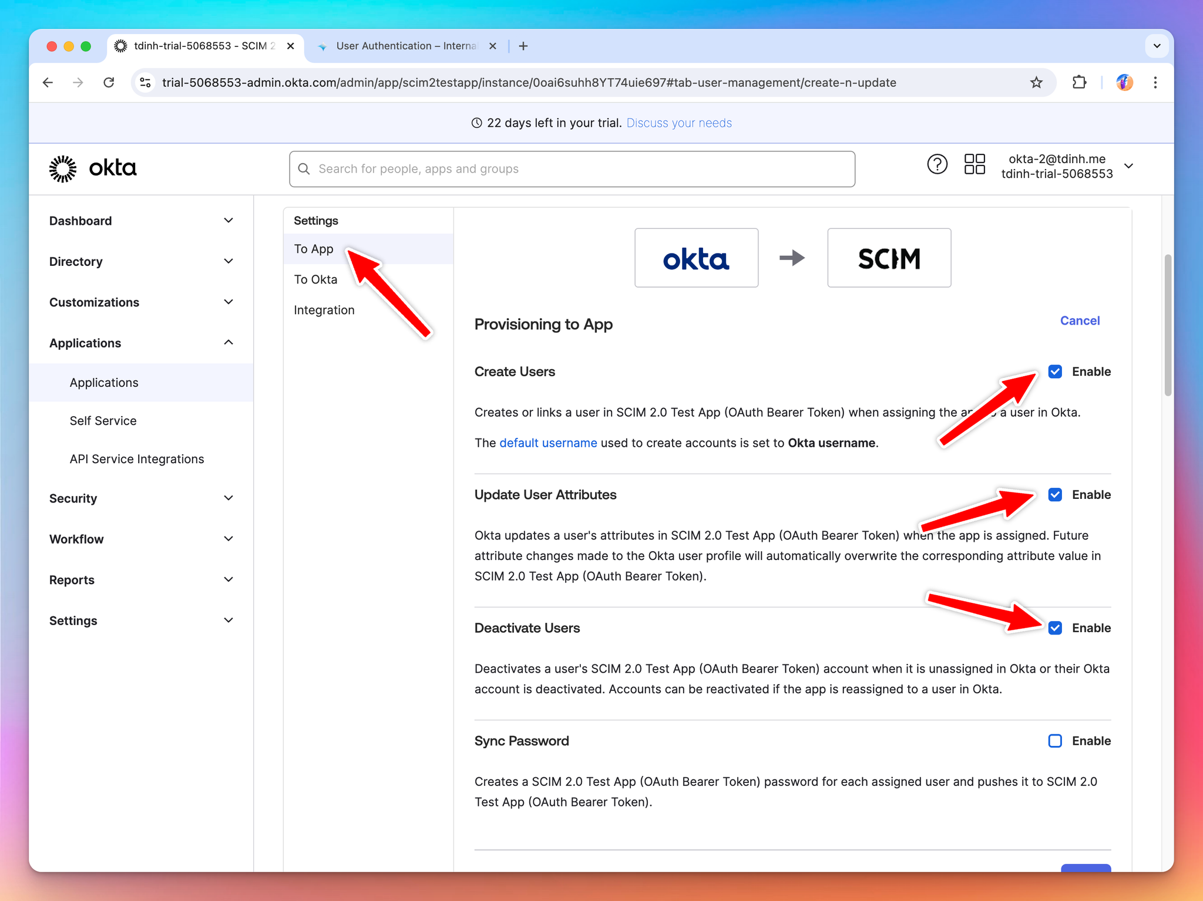Open the Chrome profile avatar

[1124, 83]
